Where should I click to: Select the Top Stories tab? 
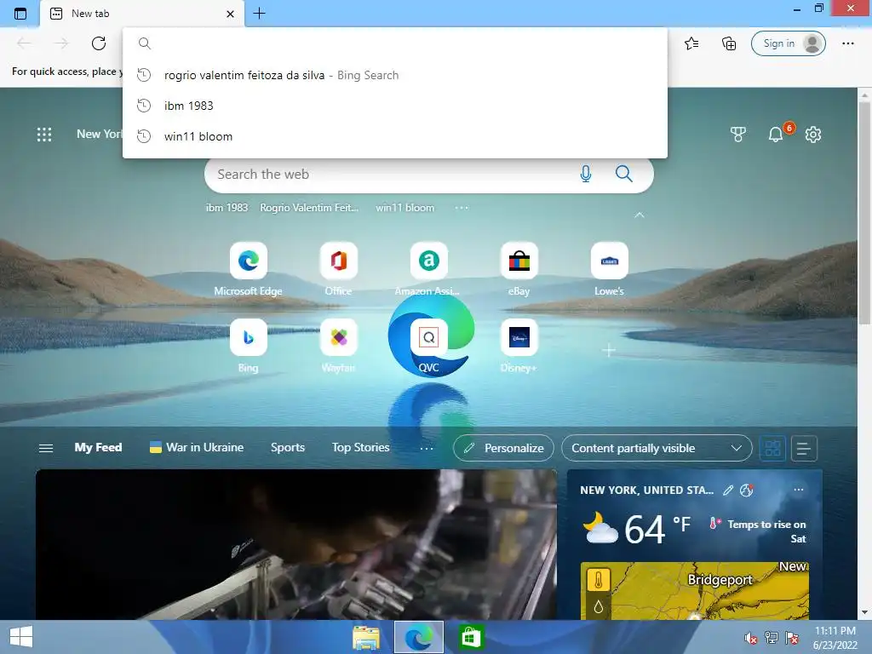[360, 448]
